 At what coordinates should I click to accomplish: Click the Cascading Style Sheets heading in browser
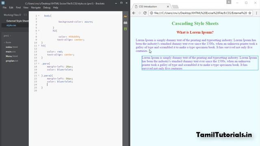click(x=195, y=24)
